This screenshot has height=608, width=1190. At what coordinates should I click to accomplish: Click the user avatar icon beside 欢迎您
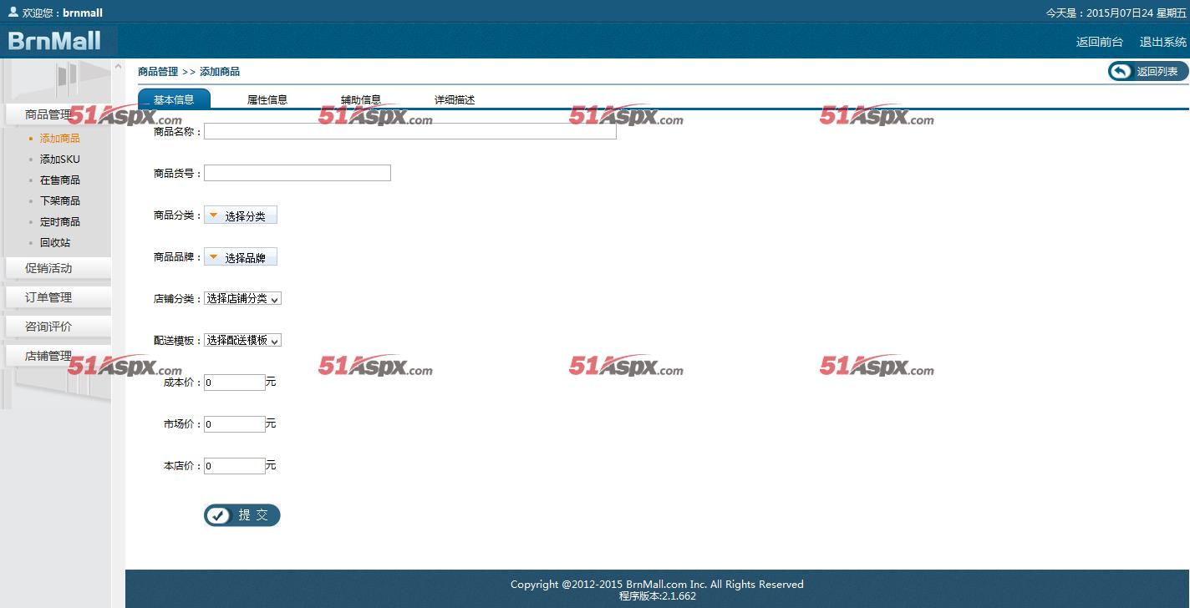click(13, 12)
